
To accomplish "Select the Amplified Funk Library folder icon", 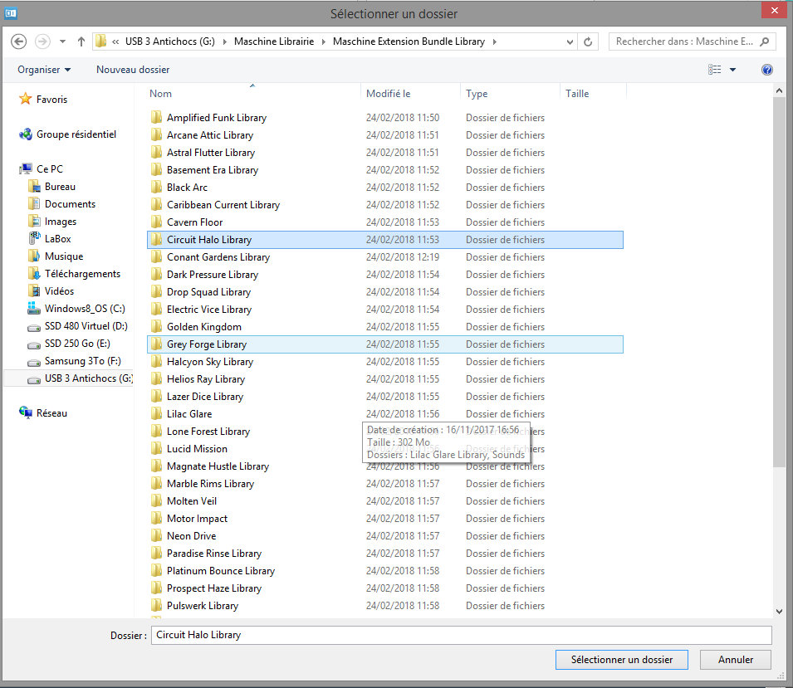I will point(156,117).
